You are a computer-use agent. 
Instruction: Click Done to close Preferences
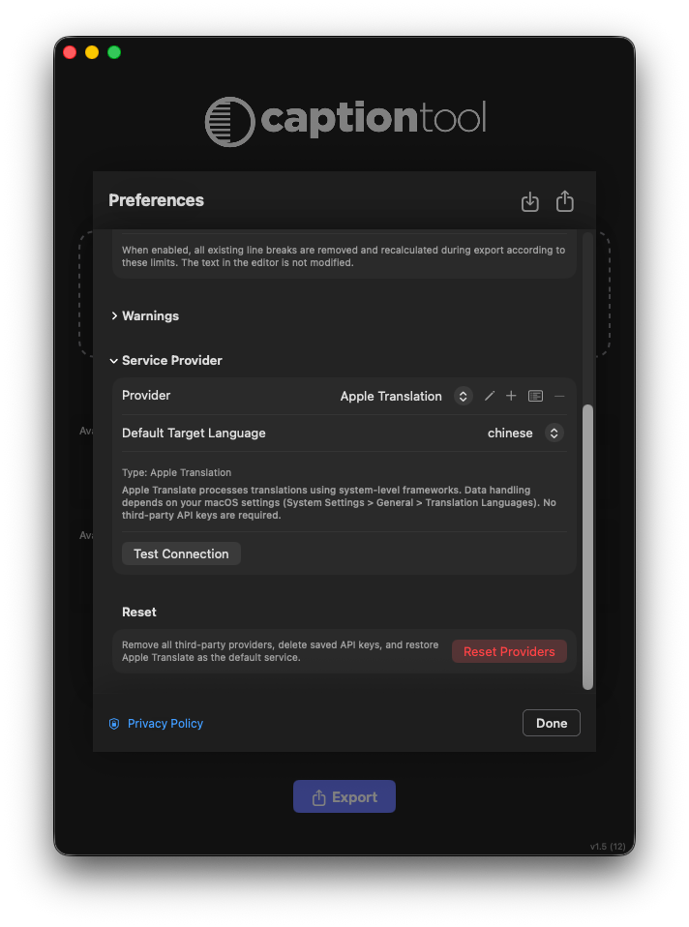552,723
